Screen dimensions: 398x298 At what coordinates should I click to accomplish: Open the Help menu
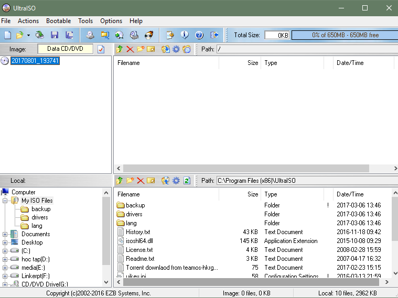tap(136, 21)
